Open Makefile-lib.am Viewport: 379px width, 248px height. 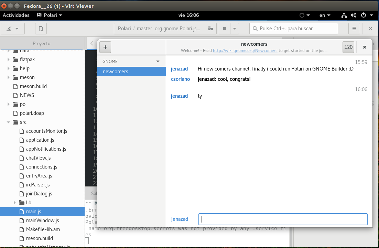point(43,229)
